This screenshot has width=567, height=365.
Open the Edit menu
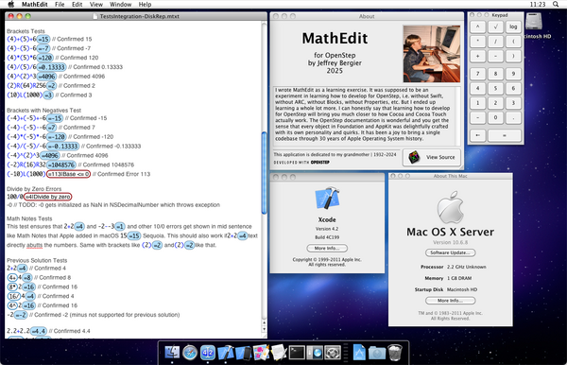[77, 5]
